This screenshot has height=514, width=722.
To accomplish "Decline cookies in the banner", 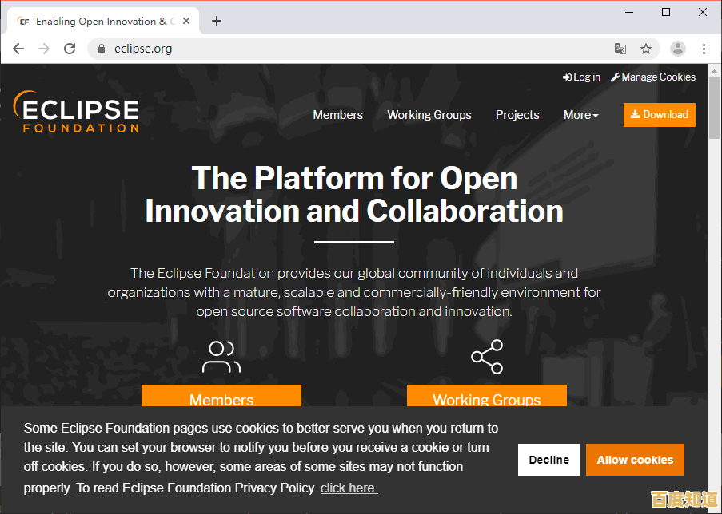I will [x=549, y=460].
